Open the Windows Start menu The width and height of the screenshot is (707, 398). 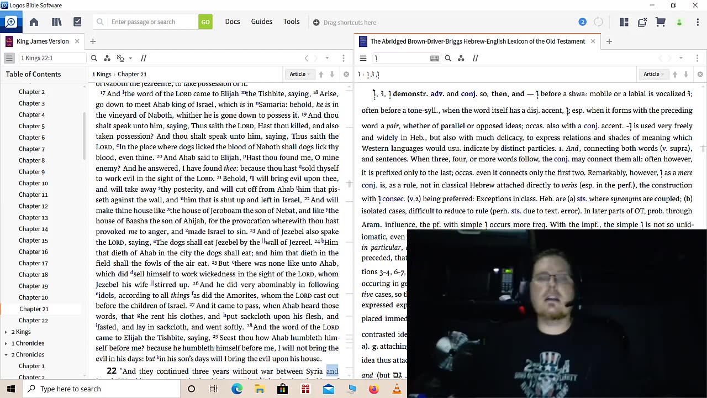tap(10, 389)
